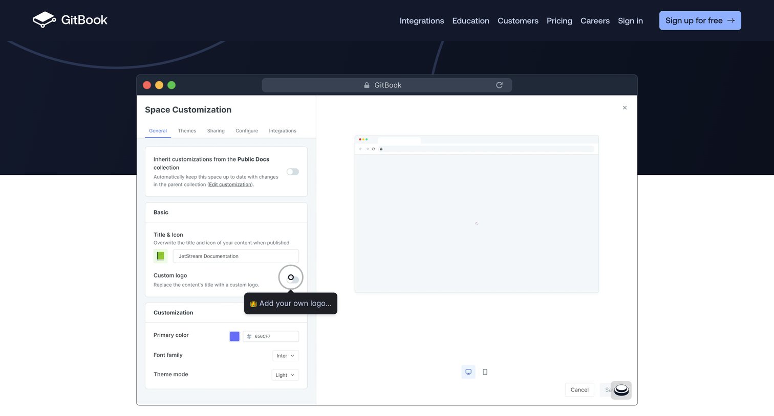Follow the Edit customization link
The width and height of the screenshot is (774, 416).
(x=230, y=184)
